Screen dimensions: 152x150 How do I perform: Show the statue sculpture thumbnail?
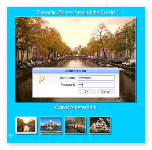tap(100, 125)
